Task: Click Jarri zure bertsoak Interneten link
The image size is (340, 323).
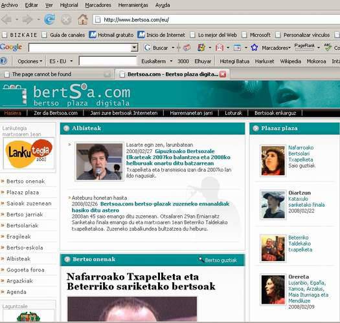Action: click(124, 113)
